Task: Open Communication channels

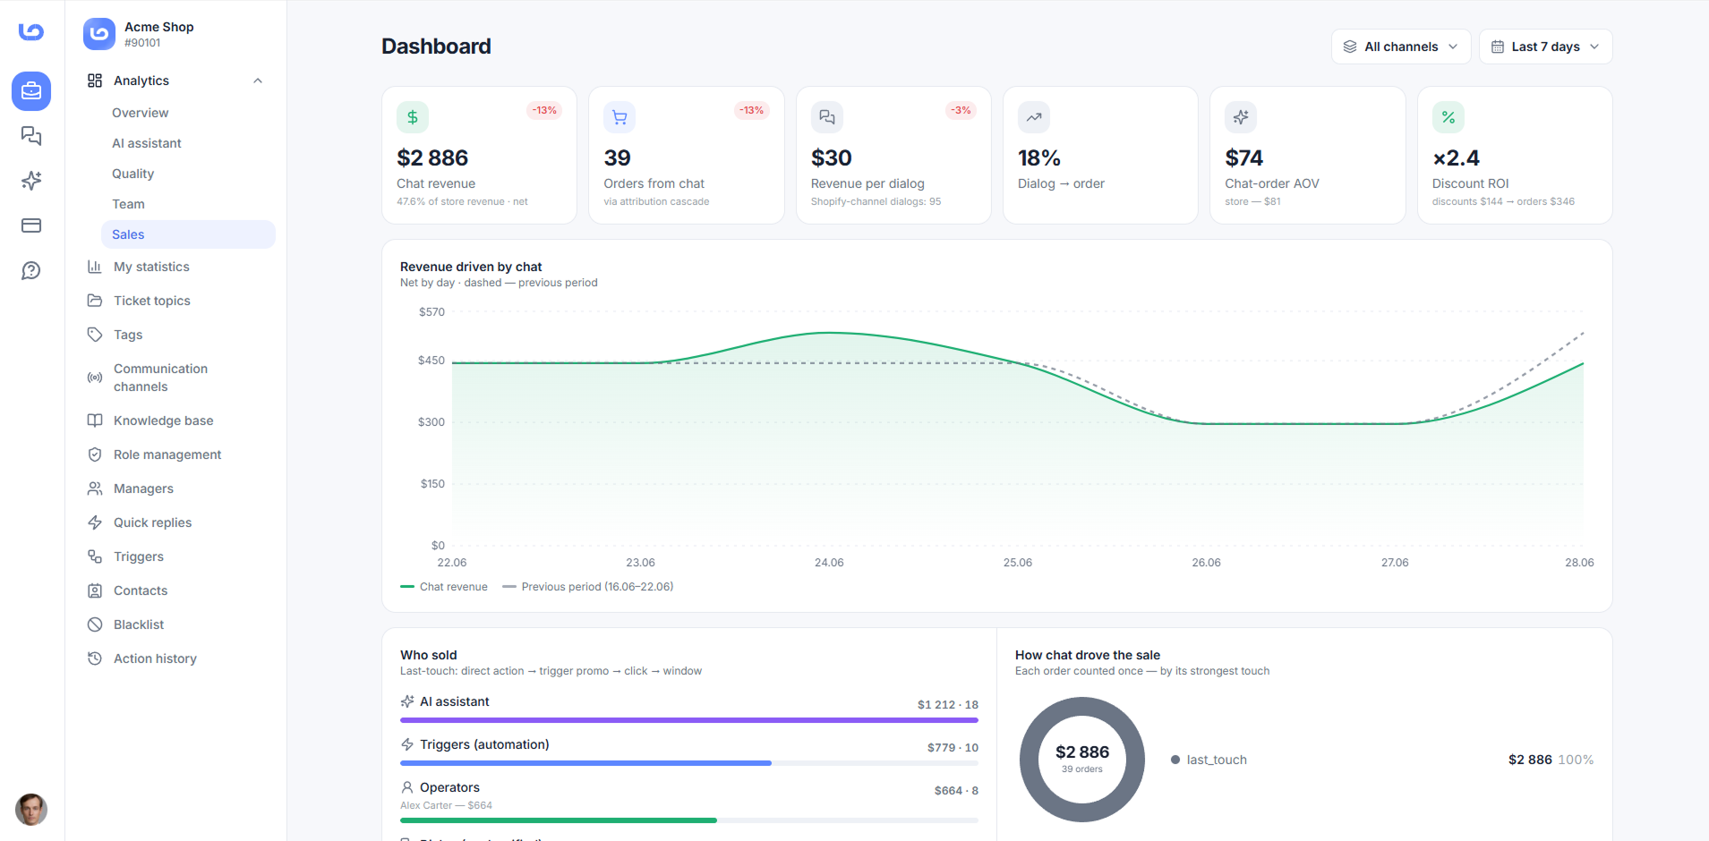Action: tap(160, 378)
